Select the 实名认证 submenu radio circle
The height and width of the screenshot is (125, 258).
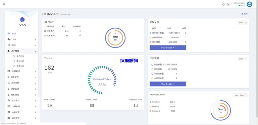pyautogui.click(x=14, y=61)
